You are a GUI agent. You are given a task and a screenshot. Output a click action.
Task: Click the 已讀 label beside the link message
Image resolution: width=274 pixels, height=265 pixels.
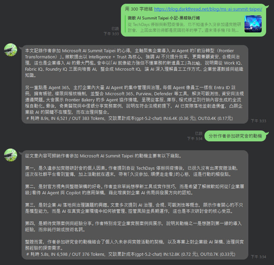(x=115, y=29)
